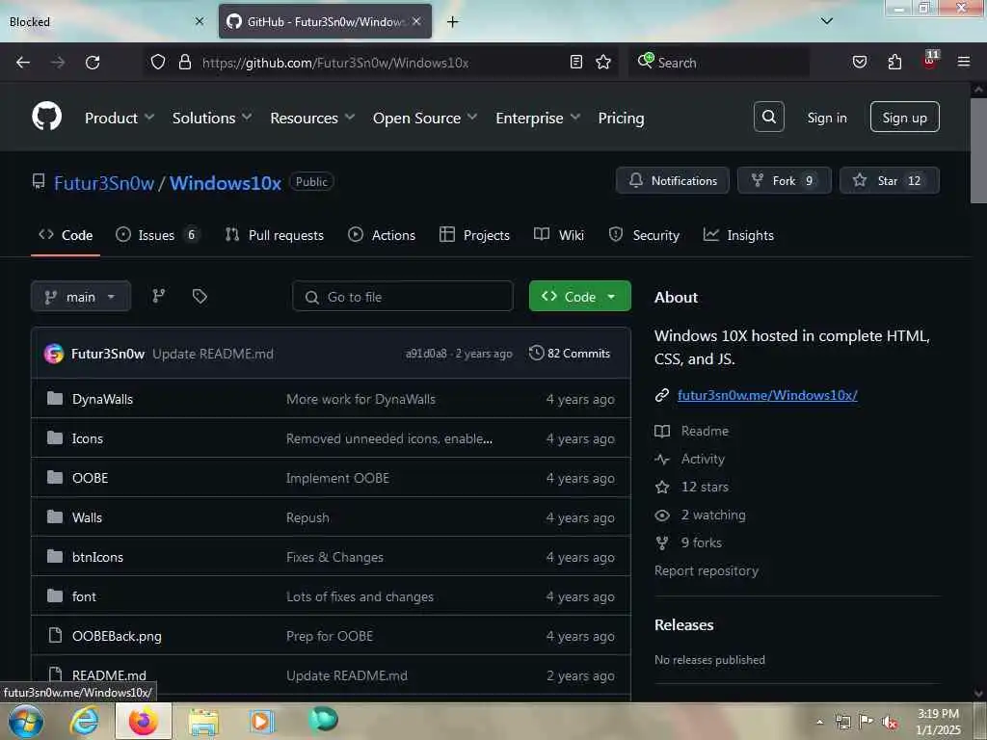Image resolution: width=987 pixels, height=740 pixels.
Task: Launch Internet Explorer from taskbar
Action: (x=85, y=721)
